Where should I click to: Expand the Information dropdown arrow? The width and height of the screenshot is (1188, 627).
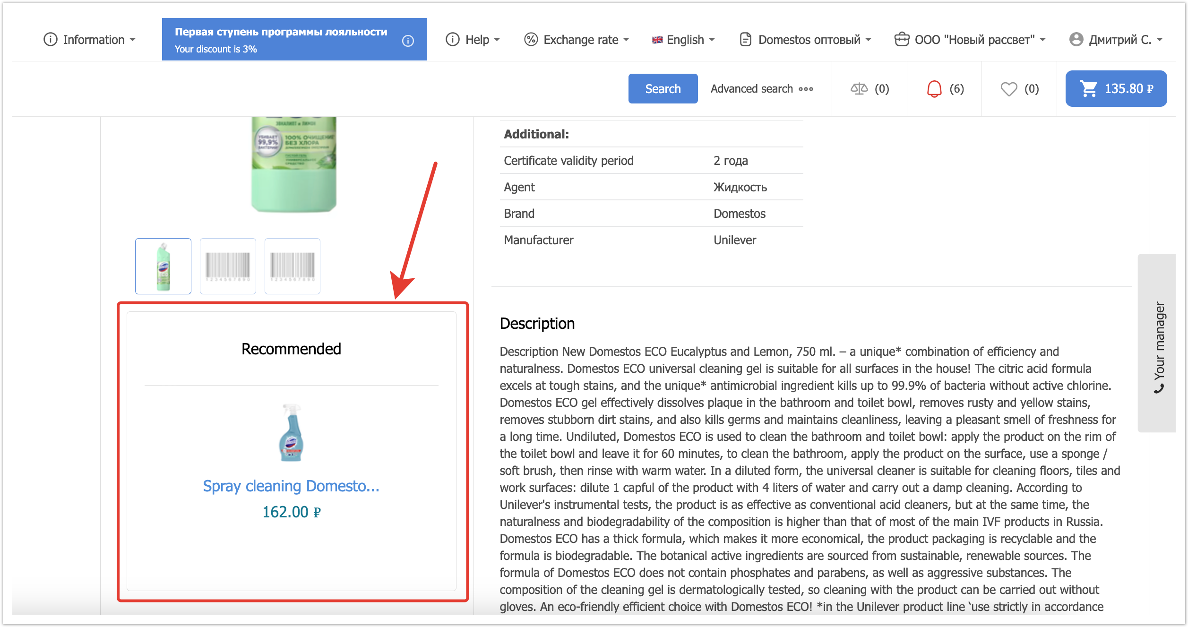(x=132, y=40)
